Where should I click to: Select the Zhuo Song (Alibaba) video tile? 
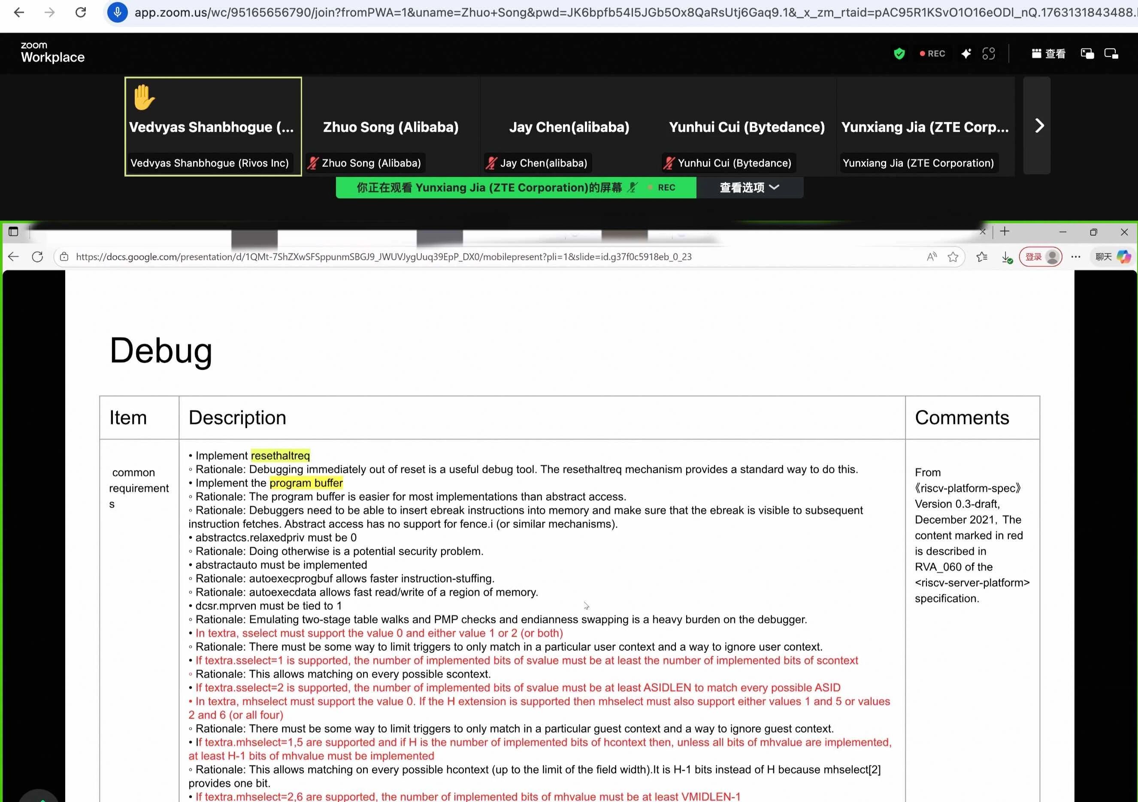click(x=390, y=127)
